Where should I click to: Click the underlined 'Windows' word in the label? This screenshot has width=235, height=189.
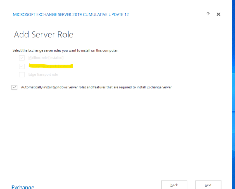[59, 87]
